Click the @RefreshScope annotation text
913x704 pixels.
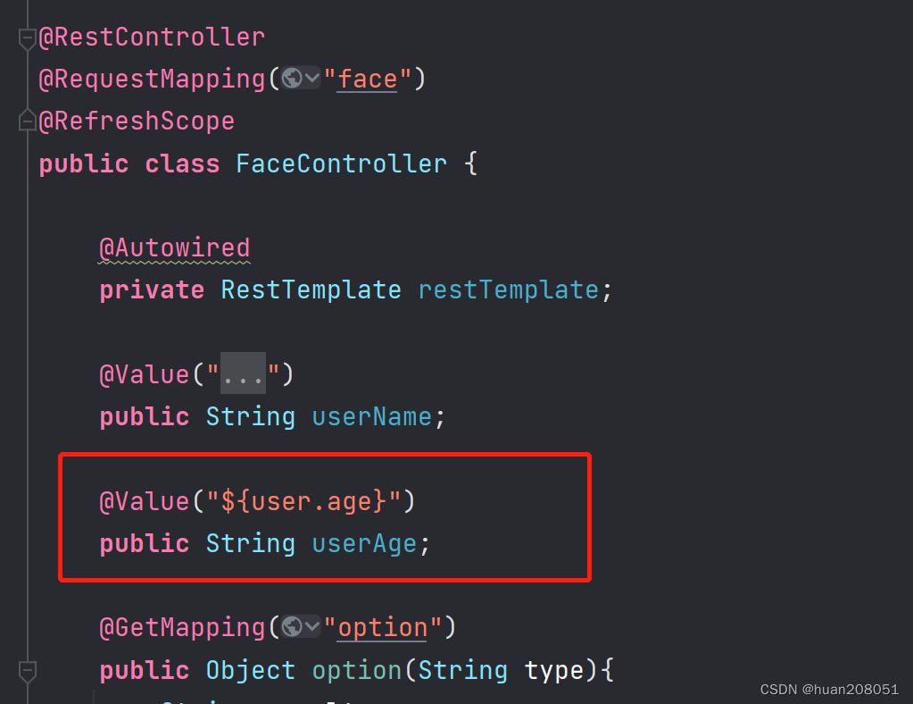click(137, 122)
